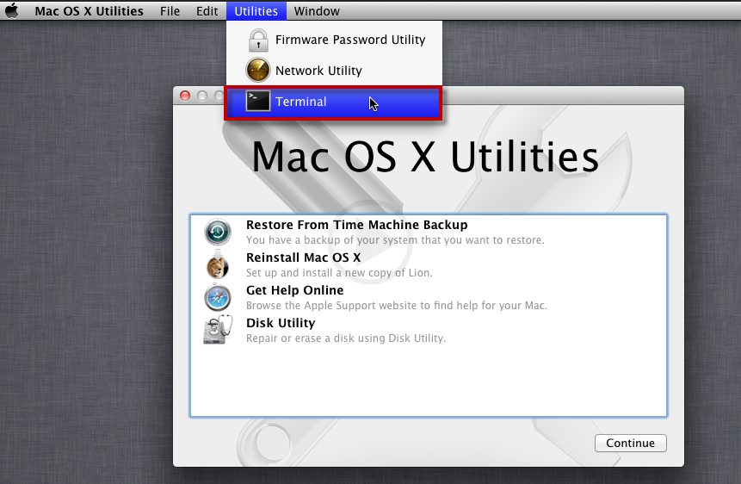Close the Mac OS X Utilities window
This screenshot has height=484, width=741.
(185, 96)
